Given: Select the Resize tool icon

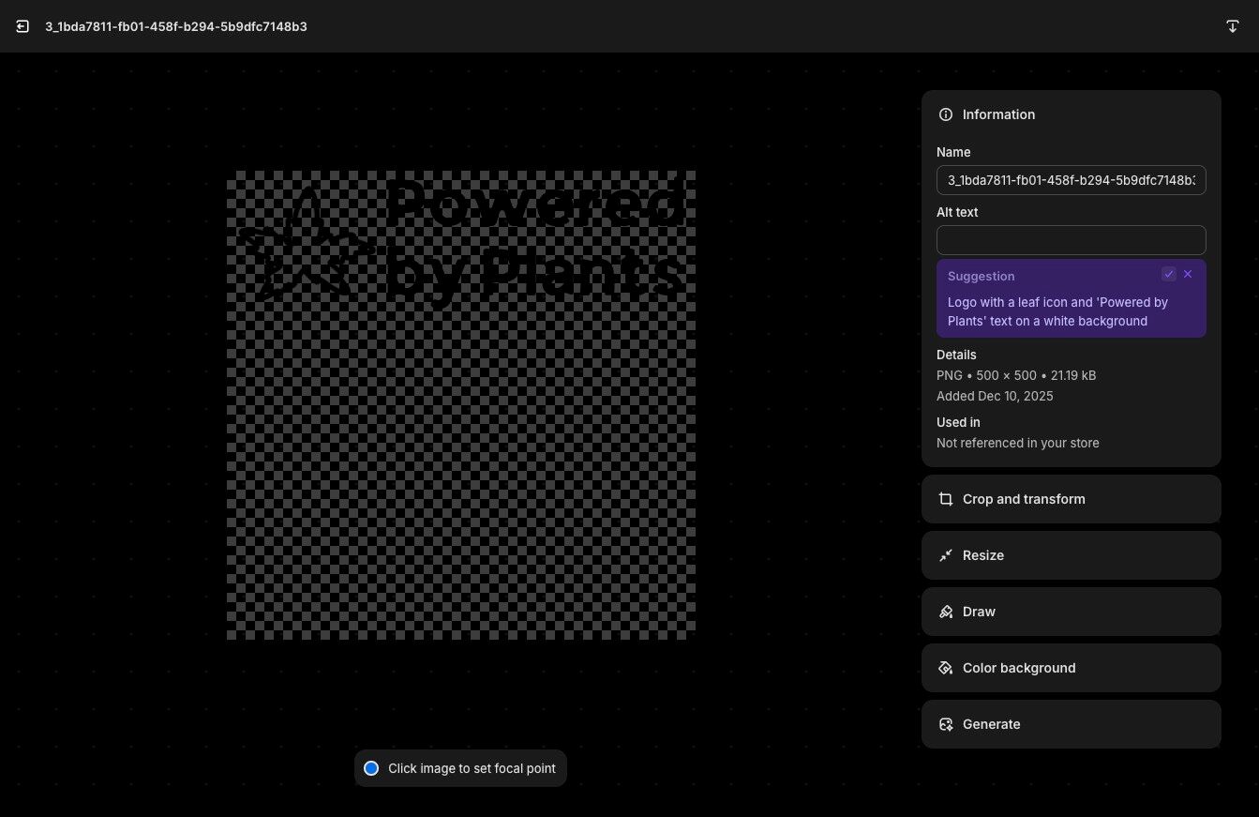Looking at the screenshot, I should point(946,555).
